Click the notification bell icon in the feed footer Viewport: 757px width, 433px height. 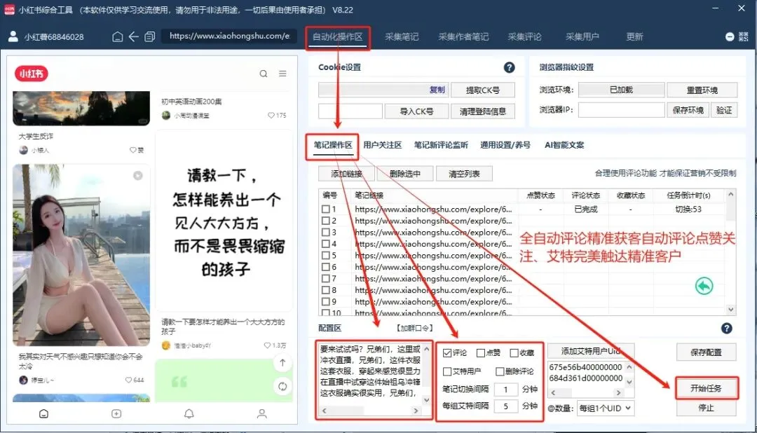(x=188, y=414)
